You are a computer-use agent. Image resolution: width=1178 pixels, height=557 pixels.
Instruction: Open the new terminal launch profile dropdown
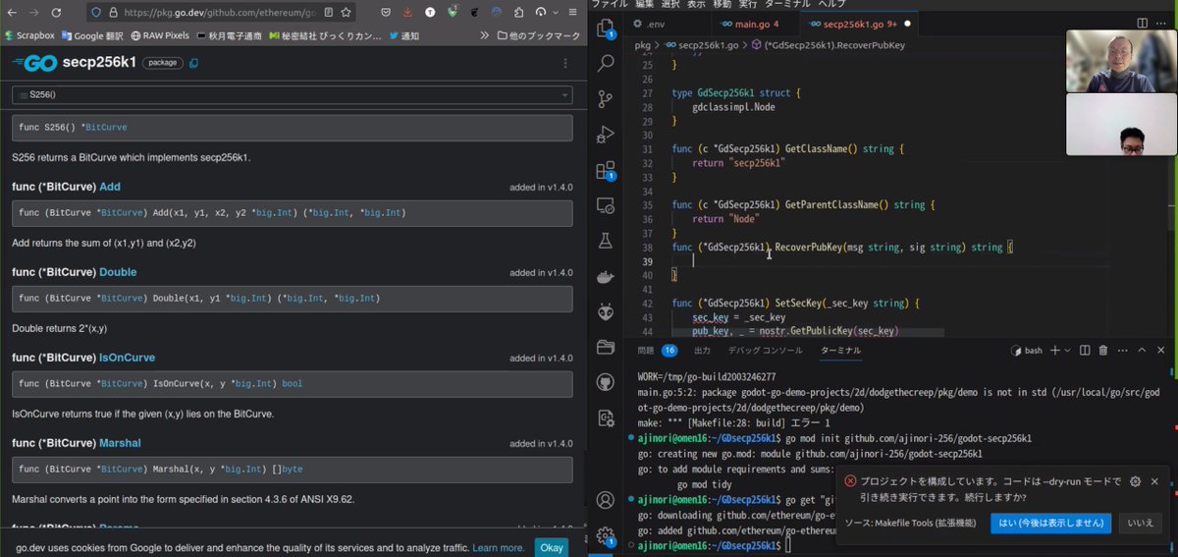click(x=1069, y=350)
